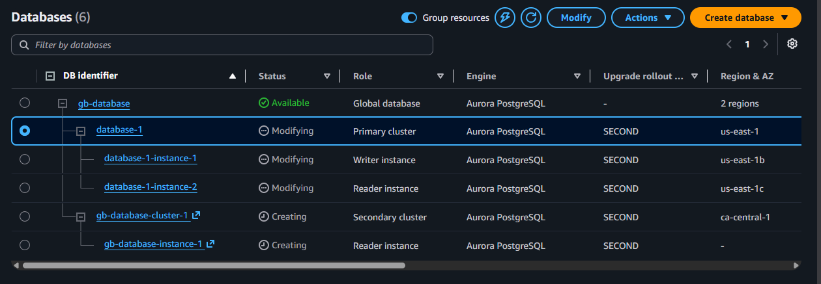Sort by Engine column

point(577,76)
